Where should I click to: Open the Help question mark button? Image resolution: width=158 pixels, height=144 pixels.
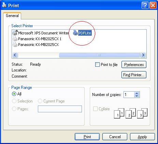click(145, 5)
